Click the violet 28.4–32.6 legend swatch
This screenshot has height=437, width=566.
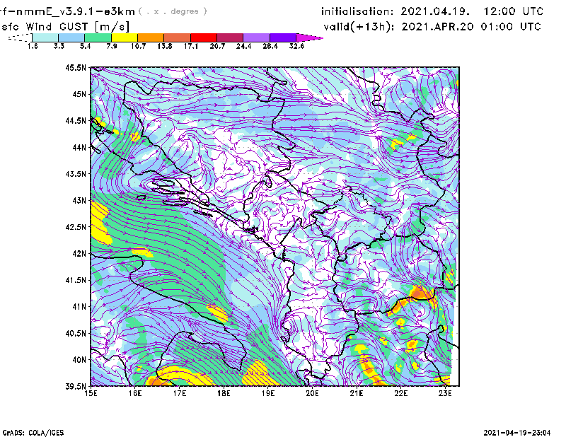pos(283,37)
